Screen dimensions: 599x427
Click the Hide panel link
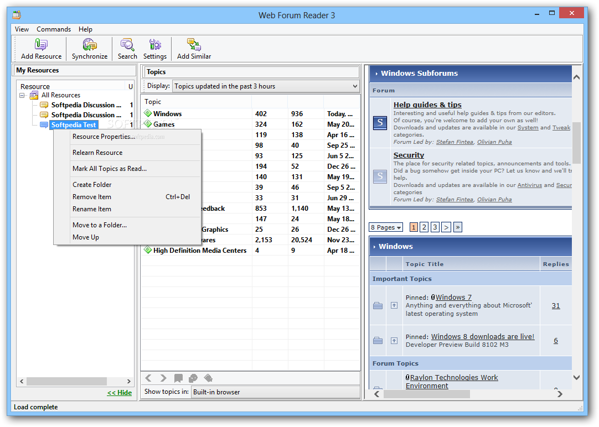pos(120,393)
